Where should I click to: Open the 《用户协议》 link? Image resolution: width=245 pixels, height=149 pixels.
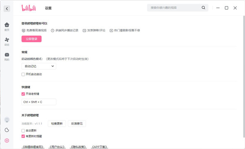(57, 147)
